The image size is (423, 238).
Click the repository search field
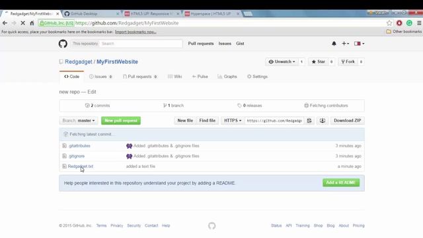pyautogui.click(x=140, y=44)
